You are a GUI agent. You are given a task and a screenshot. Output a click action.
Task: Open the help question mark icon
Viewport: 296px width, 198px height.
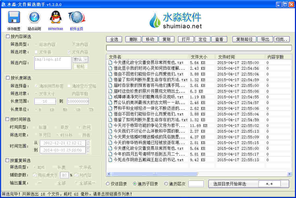point(34,17)
